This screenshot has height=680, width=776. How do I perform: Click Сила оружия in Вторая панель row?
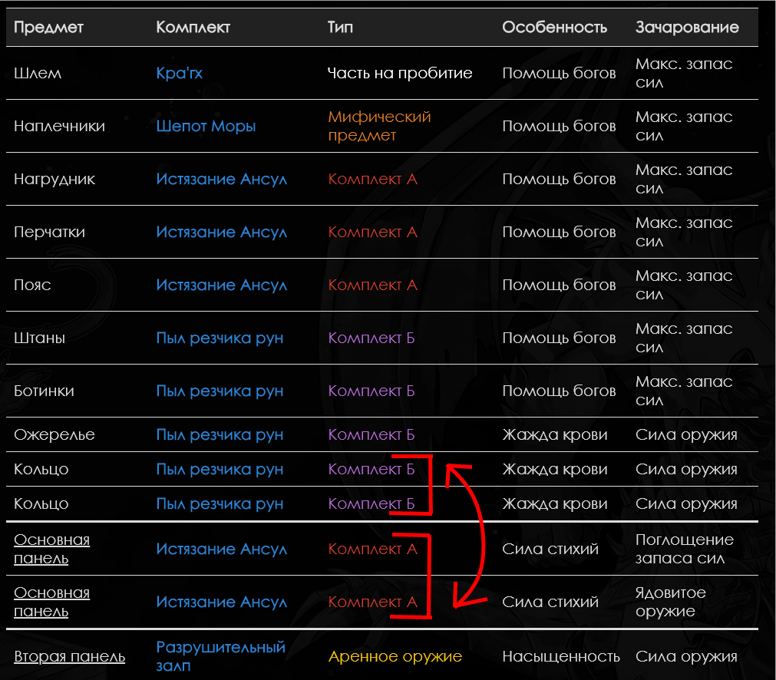[686, 656]
